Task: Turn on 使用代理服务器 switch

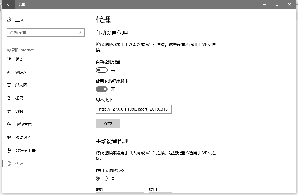Action: tap(102, 178)
